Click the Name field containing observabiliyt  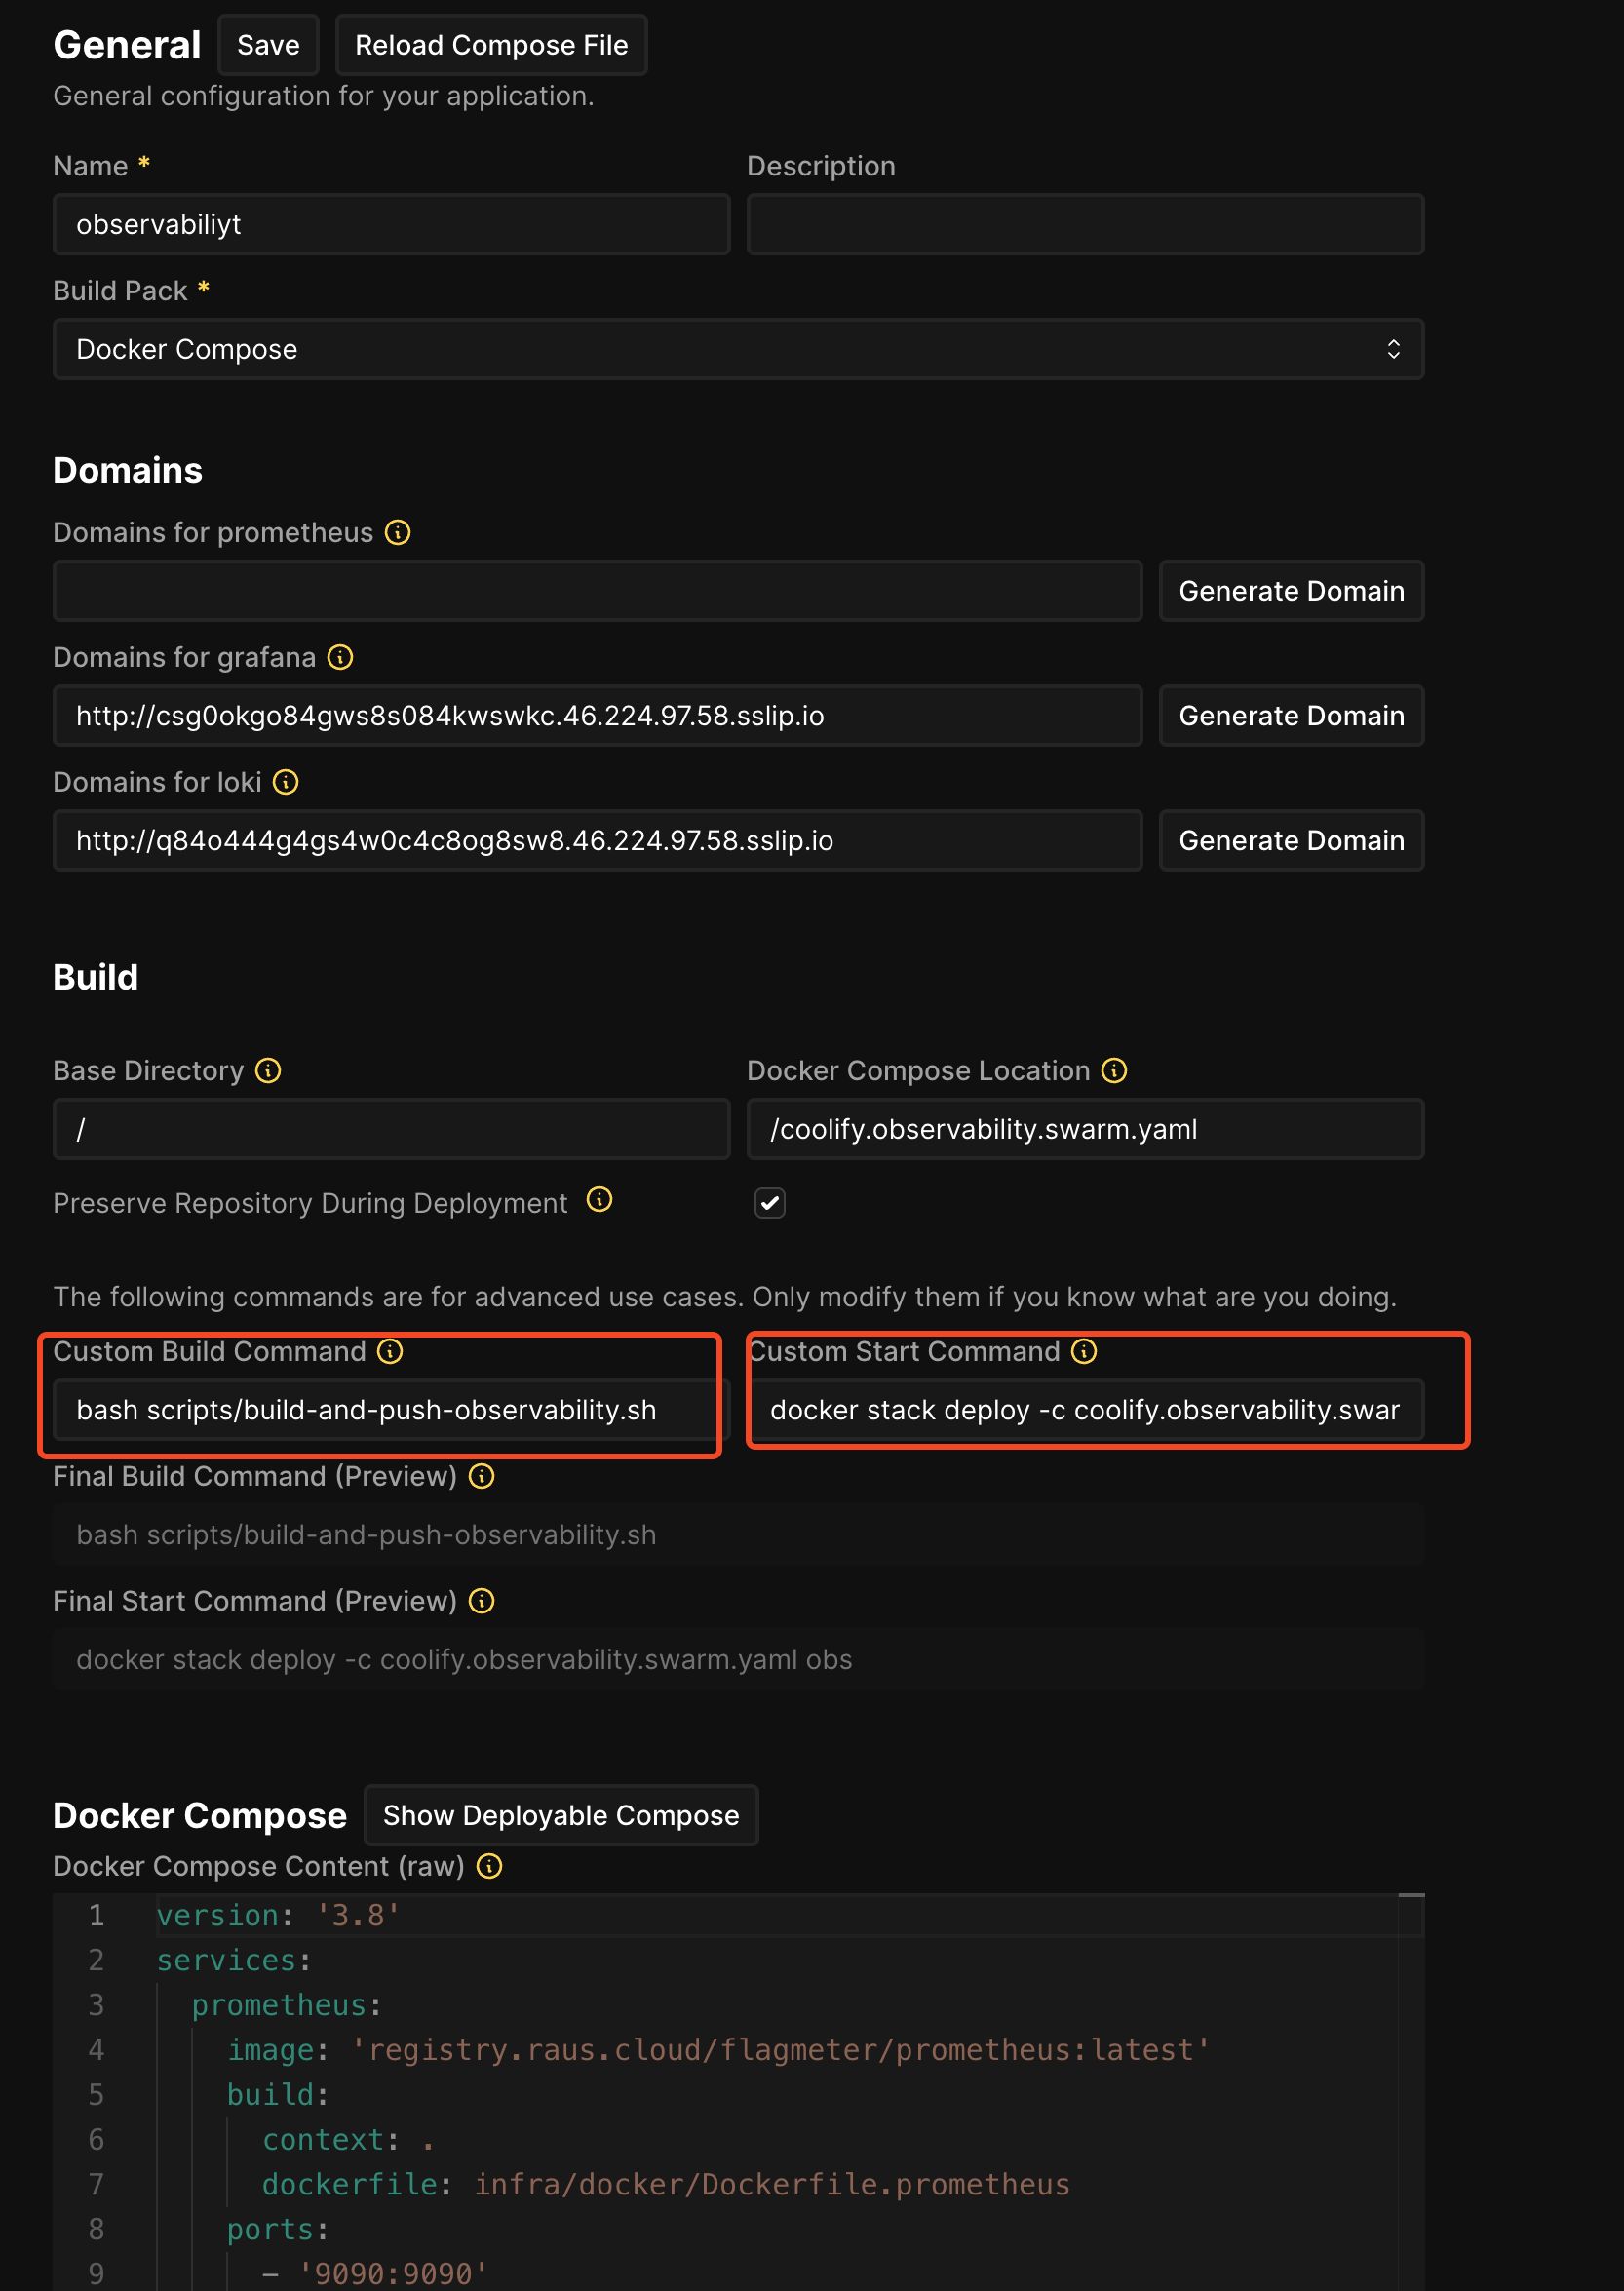[391, 224]
